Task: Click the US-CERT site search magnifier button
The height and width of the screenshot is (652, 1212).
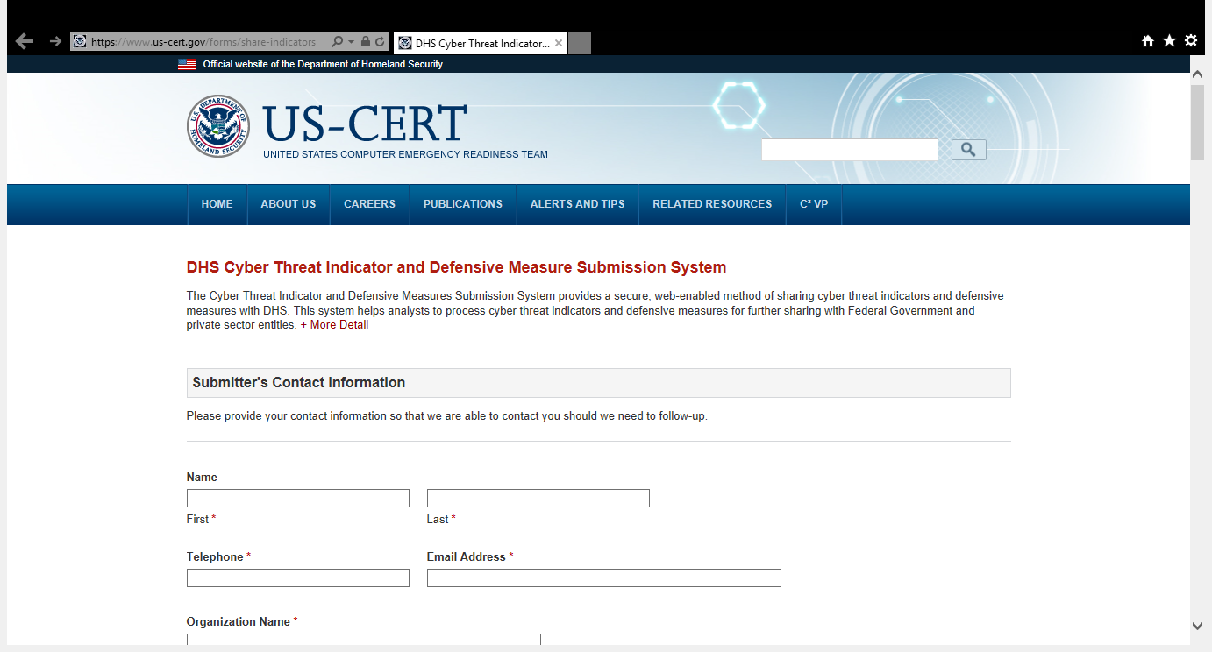Action: point(968,150)
